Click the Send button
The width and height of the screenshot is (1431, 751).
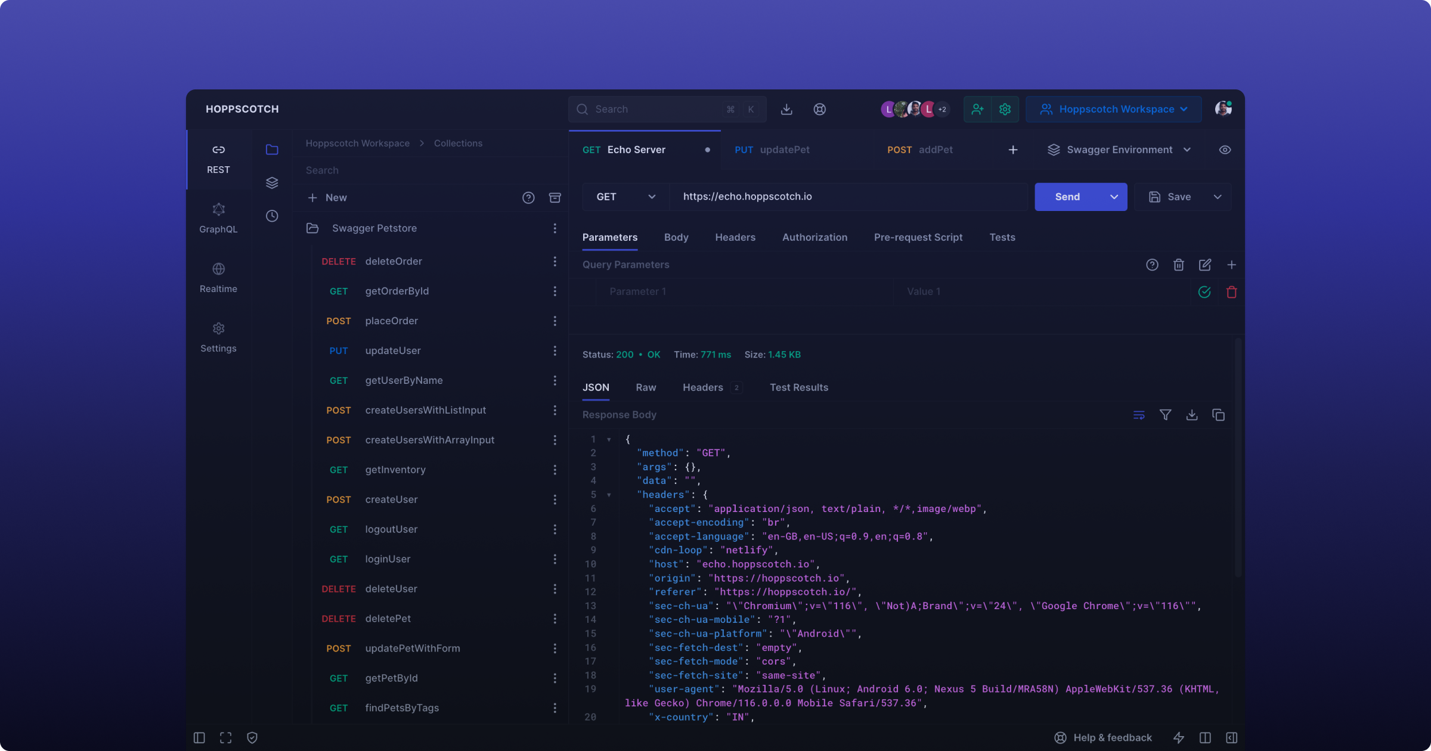click(x=1067, y=197)
